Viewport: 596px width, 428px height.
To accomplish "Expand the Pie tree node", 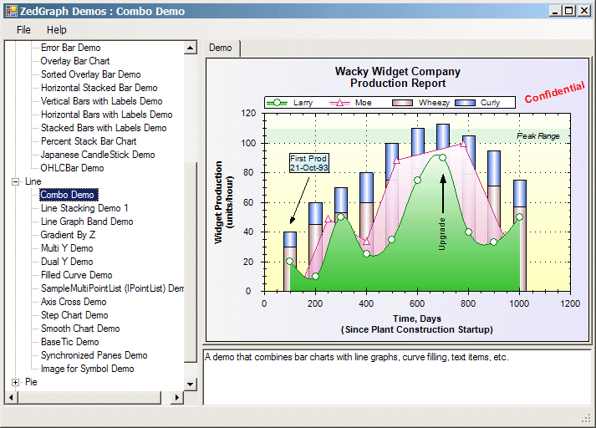I will 16,382.
